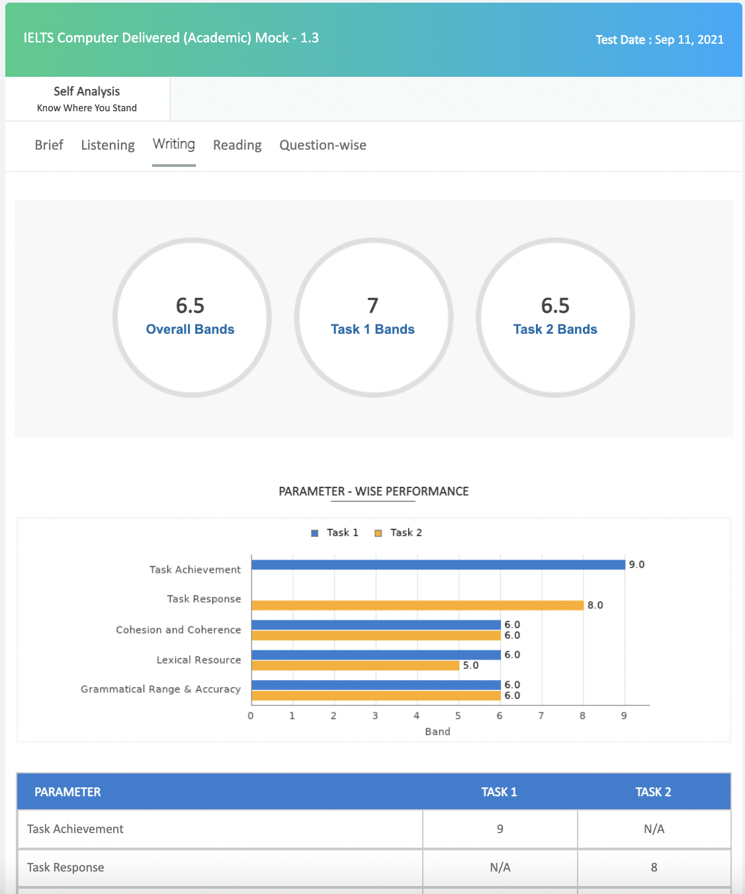The height and width of the screenshot is (894, 745).
Task: Open the Question-wise tab
Action: click(323, 145)
